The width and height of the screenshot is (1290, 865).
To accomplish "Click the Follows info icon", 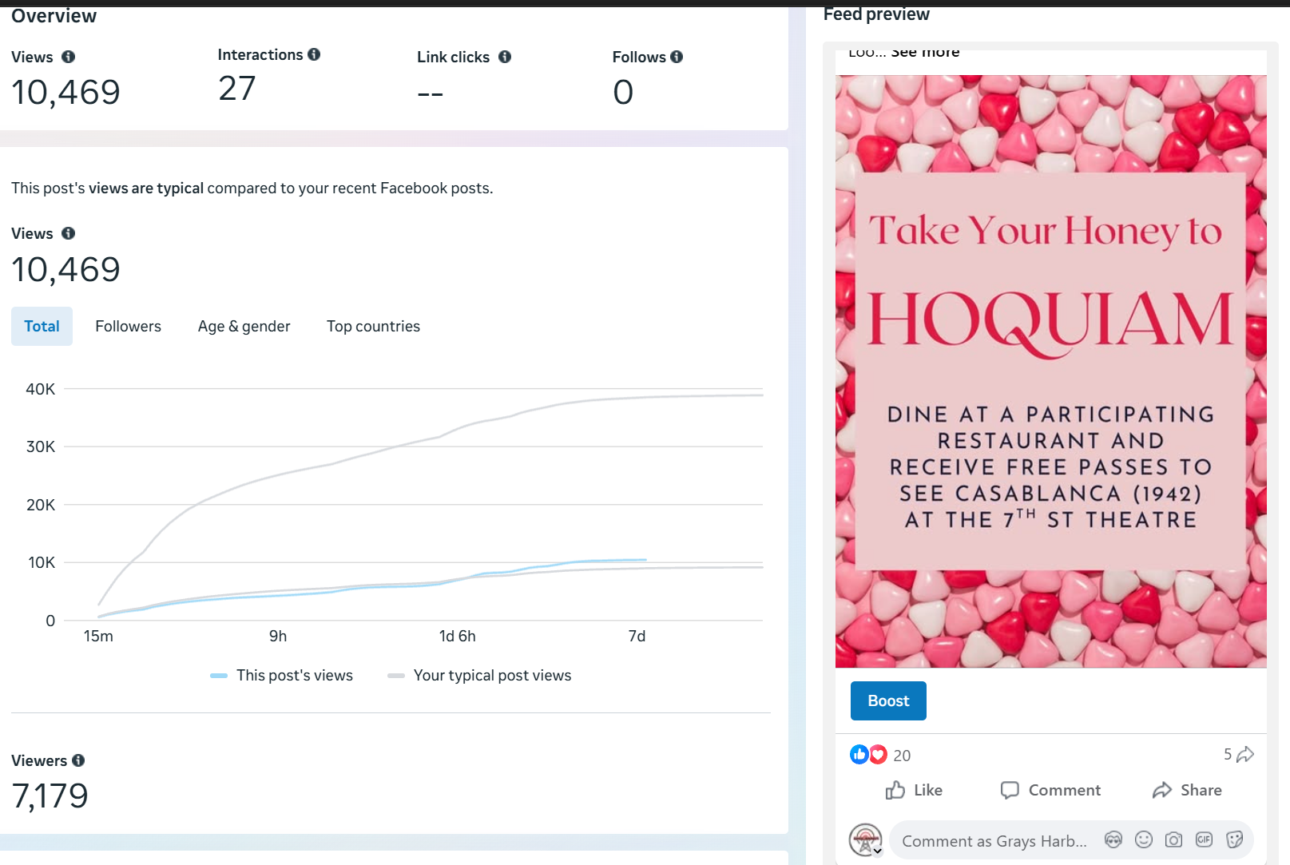I will (677, 57).
